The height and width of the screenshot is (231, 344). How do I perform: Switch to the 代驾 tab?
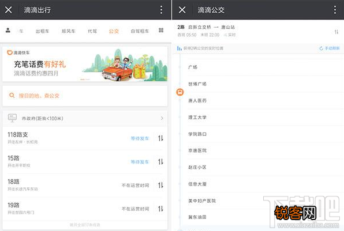92,31
